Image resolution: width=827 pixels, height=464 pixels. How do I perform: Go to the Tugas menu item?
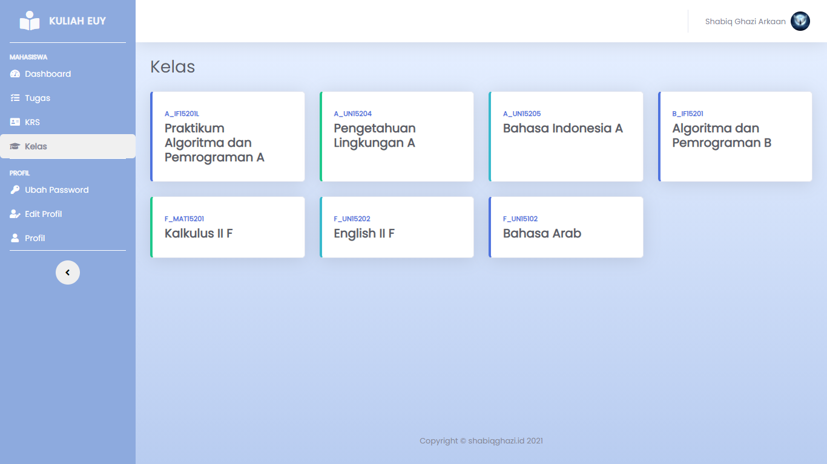[x=38, y=98]
